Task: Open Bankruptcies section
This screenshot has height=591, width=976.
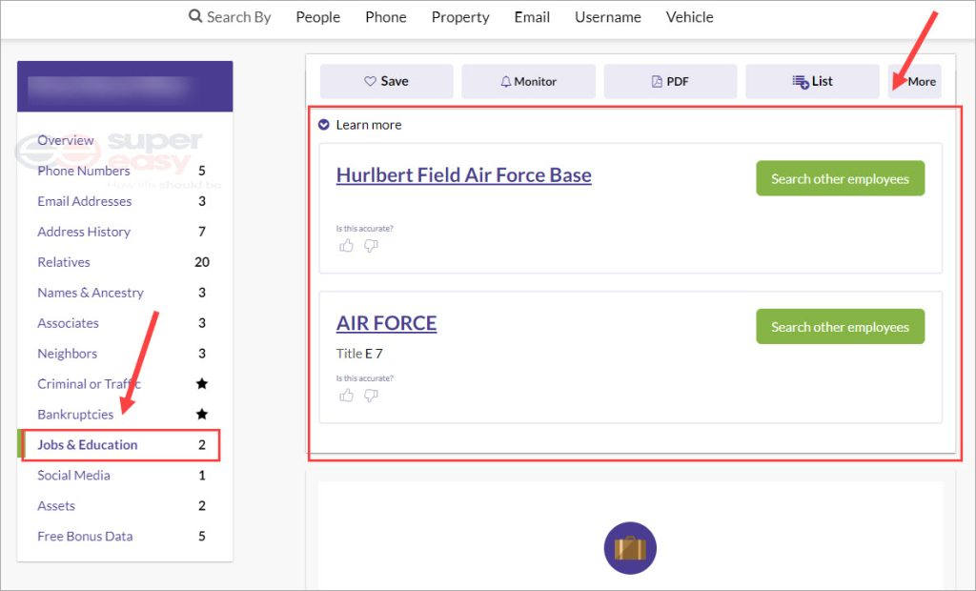Action: (75, 414)
